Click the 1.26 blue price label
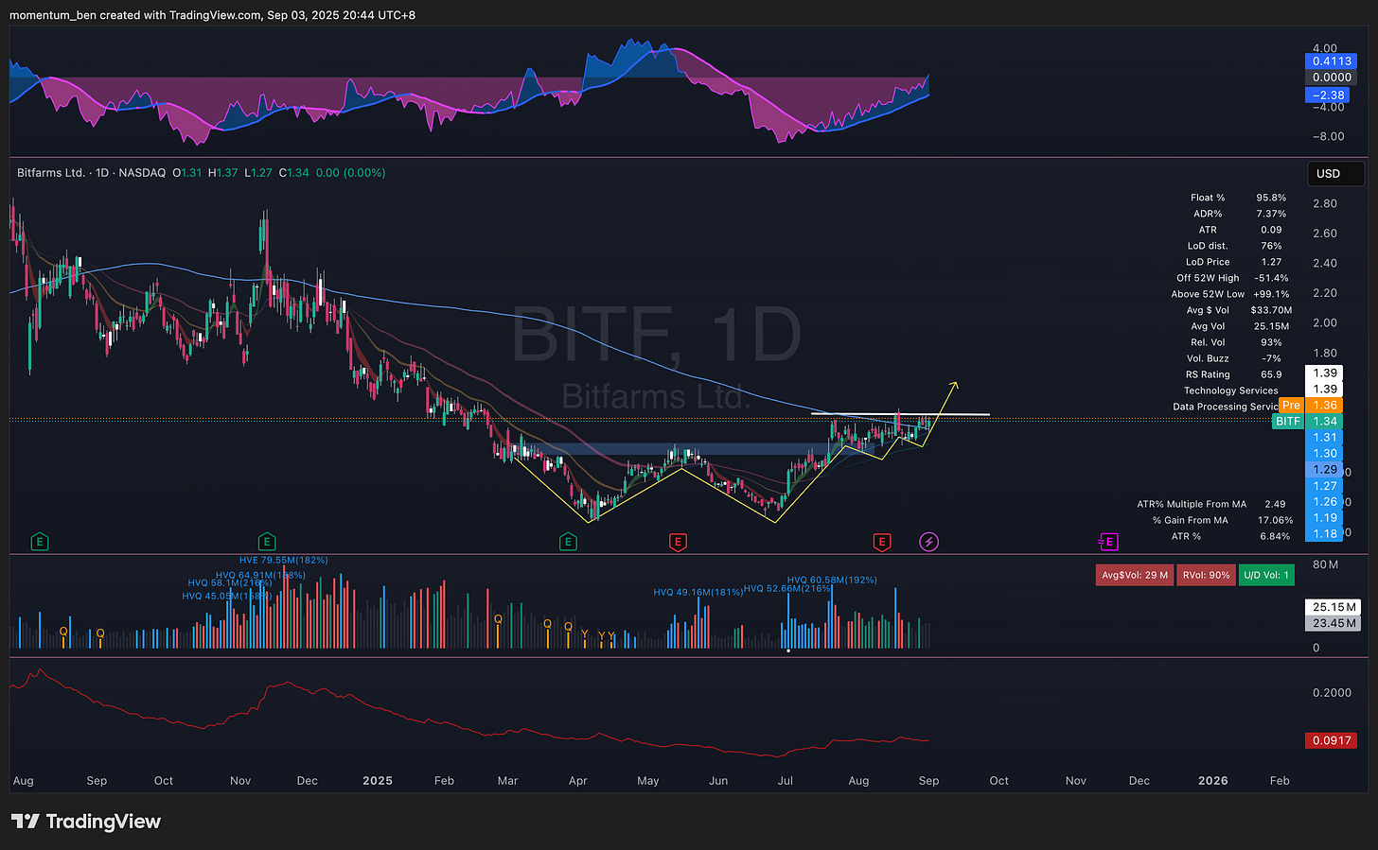This screenshot has height=850, width=1378. 1324,501
